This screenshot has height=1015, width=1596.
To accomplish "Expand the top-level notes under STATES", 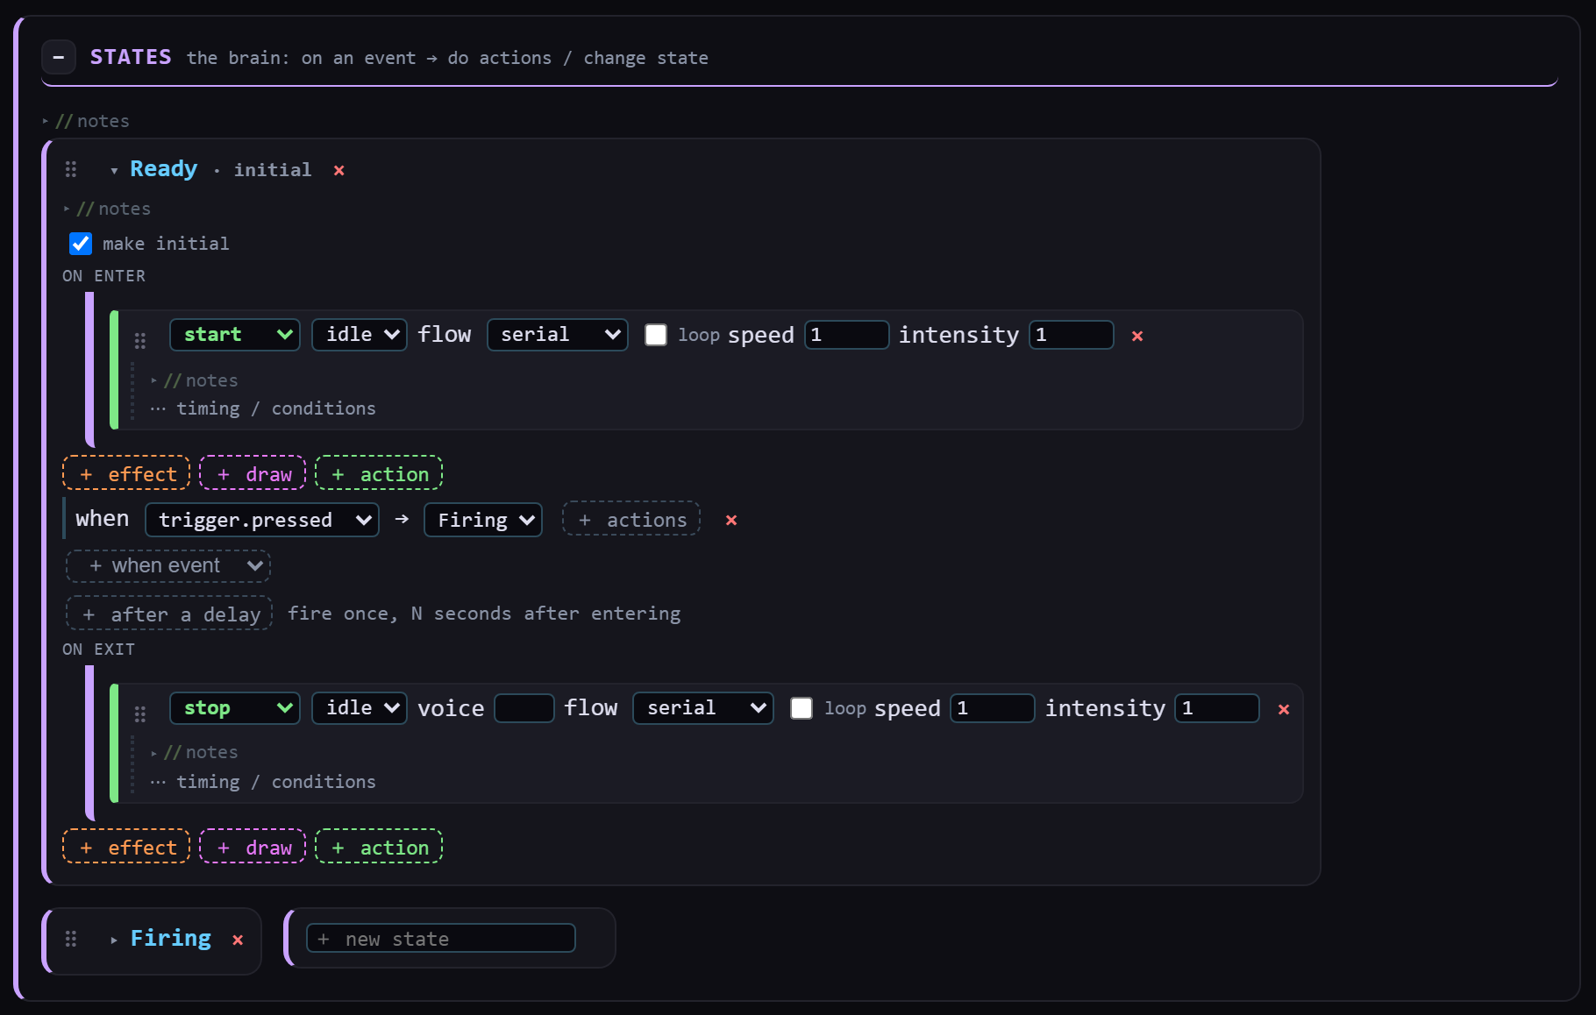I will (x=86, y=121).
